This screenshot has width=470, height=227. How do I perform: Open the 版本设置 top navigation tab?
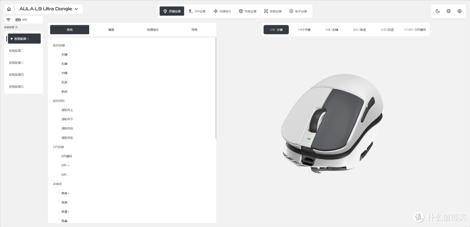tap(298, 11)
